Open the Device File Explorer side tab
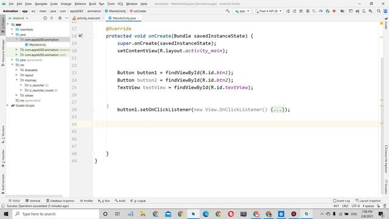The image size is (389, 219). 386,159
